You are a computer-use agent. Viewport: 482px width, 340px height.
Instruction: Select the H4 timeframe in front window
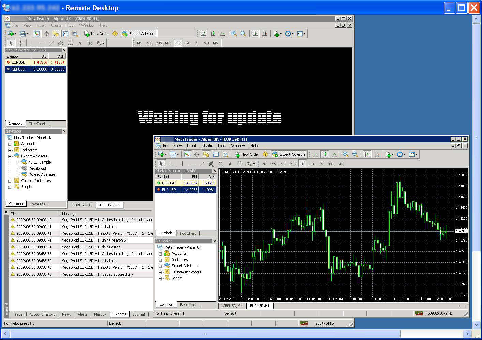tap(312, 164)
